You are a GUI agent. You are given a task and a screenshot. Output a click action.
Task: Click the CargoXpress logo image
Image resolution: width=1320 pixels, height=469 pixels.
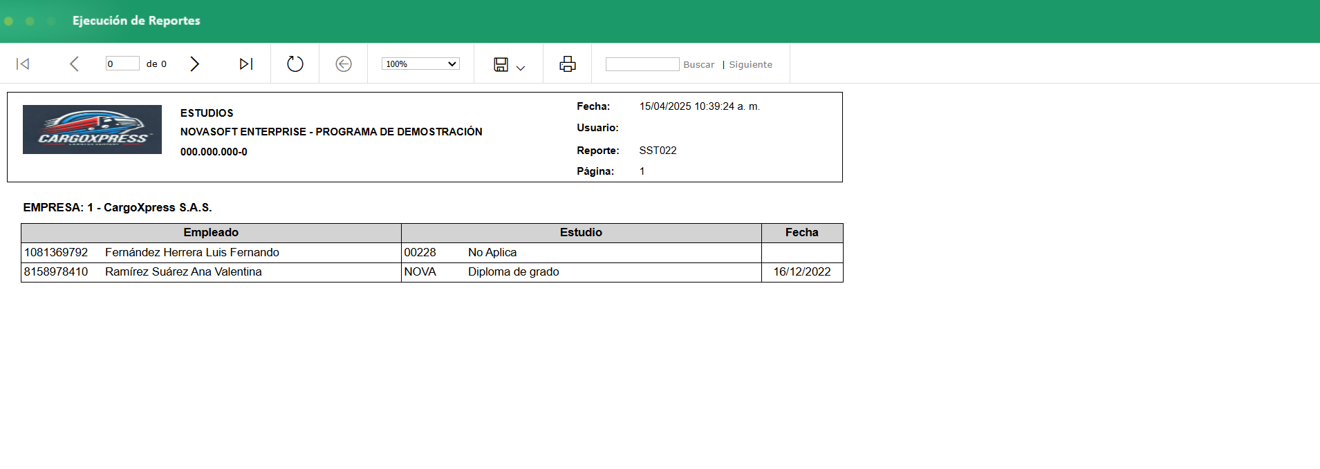click(x=92, y=129)
